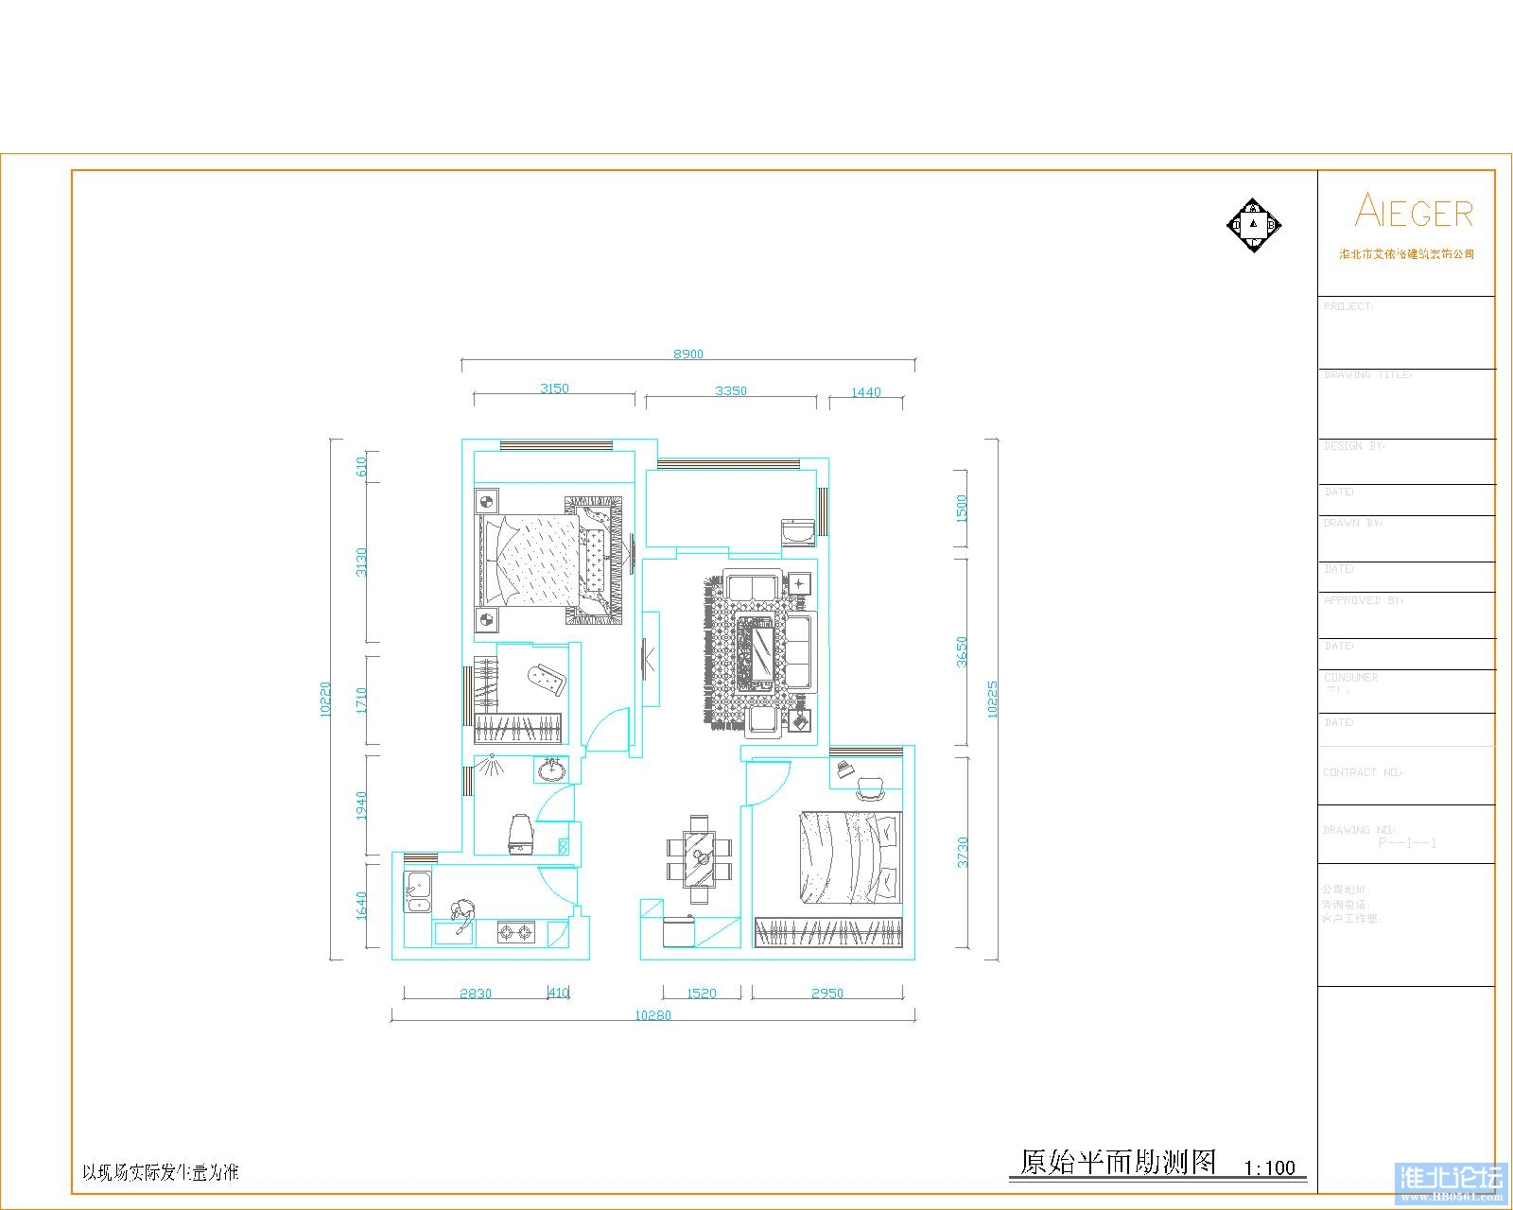This screenshot has width=1513, height=1210.
Task: Select the second bedroom wardrobe
Action: [x=828, y=931]
